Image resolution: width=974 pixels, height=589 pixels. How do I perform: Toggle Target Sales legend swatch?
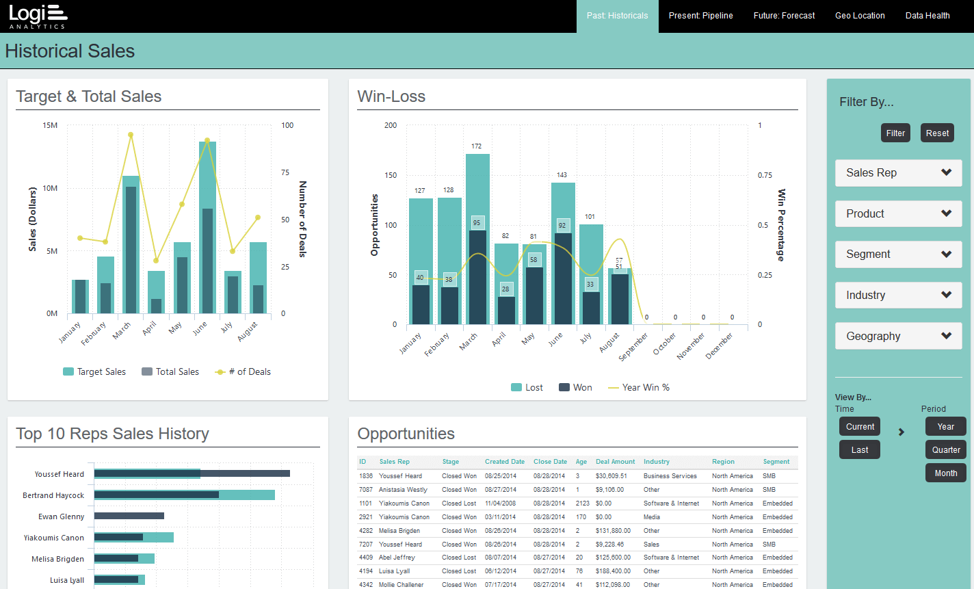tap(68, 372)
